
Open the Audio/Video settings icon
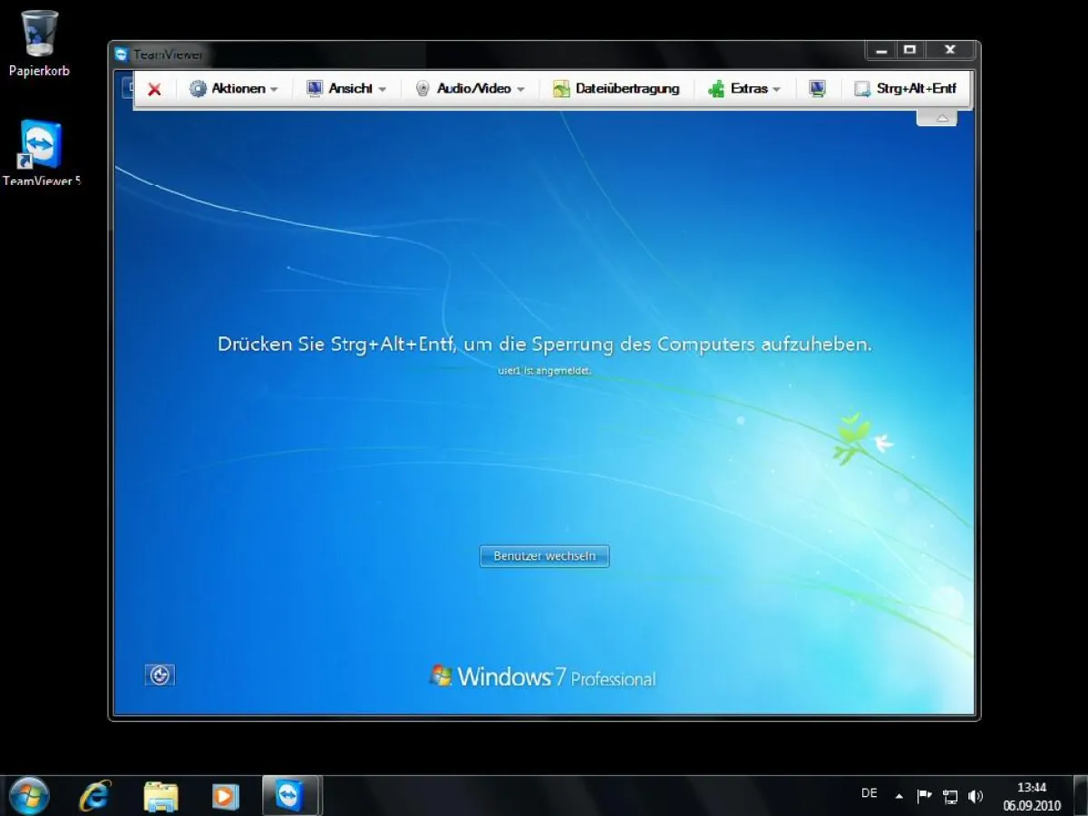[x=422, y=88]
